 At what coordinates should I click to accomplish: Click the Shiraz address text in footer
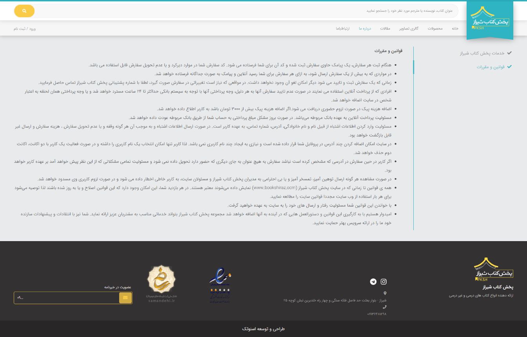(x=335, y=300)
